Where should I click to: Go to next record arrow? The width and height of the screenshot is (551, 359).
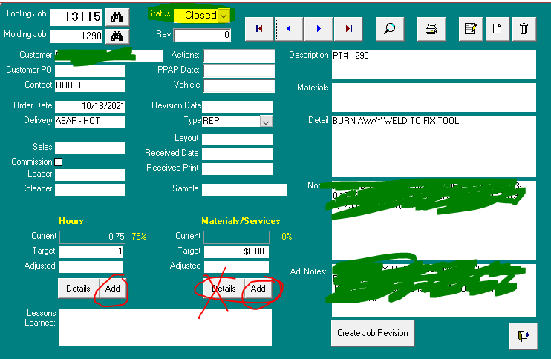click(x=319, y=29)
